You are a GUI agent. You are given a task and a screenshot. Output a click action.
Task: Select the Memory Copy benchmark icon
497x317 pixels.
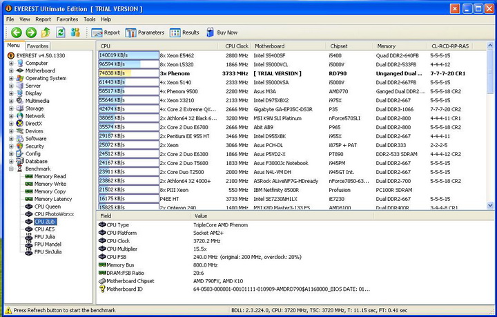pyautogui.click(x=29, y=191)
